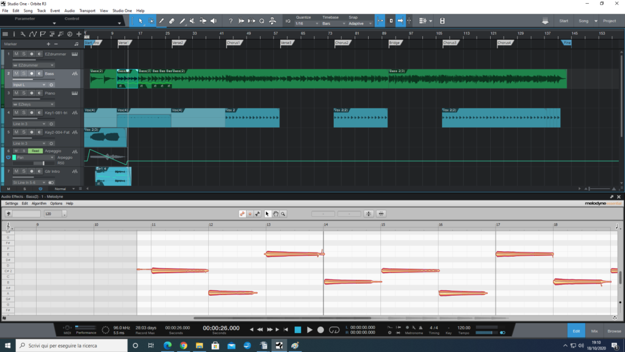The height and width of the screenshot is (352, 625).
Task: Switch to the Mix view
Action: pos(594,331)
